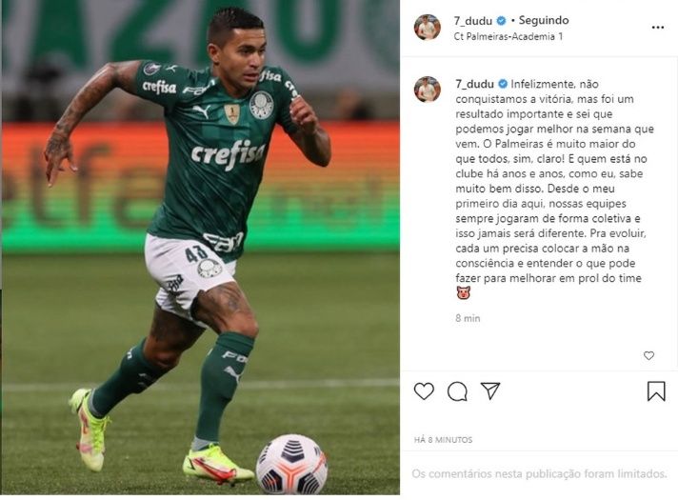Like the post with the heart icon
Image resolution: width=678 pixels, height=500 pixels.
(424, 391)
